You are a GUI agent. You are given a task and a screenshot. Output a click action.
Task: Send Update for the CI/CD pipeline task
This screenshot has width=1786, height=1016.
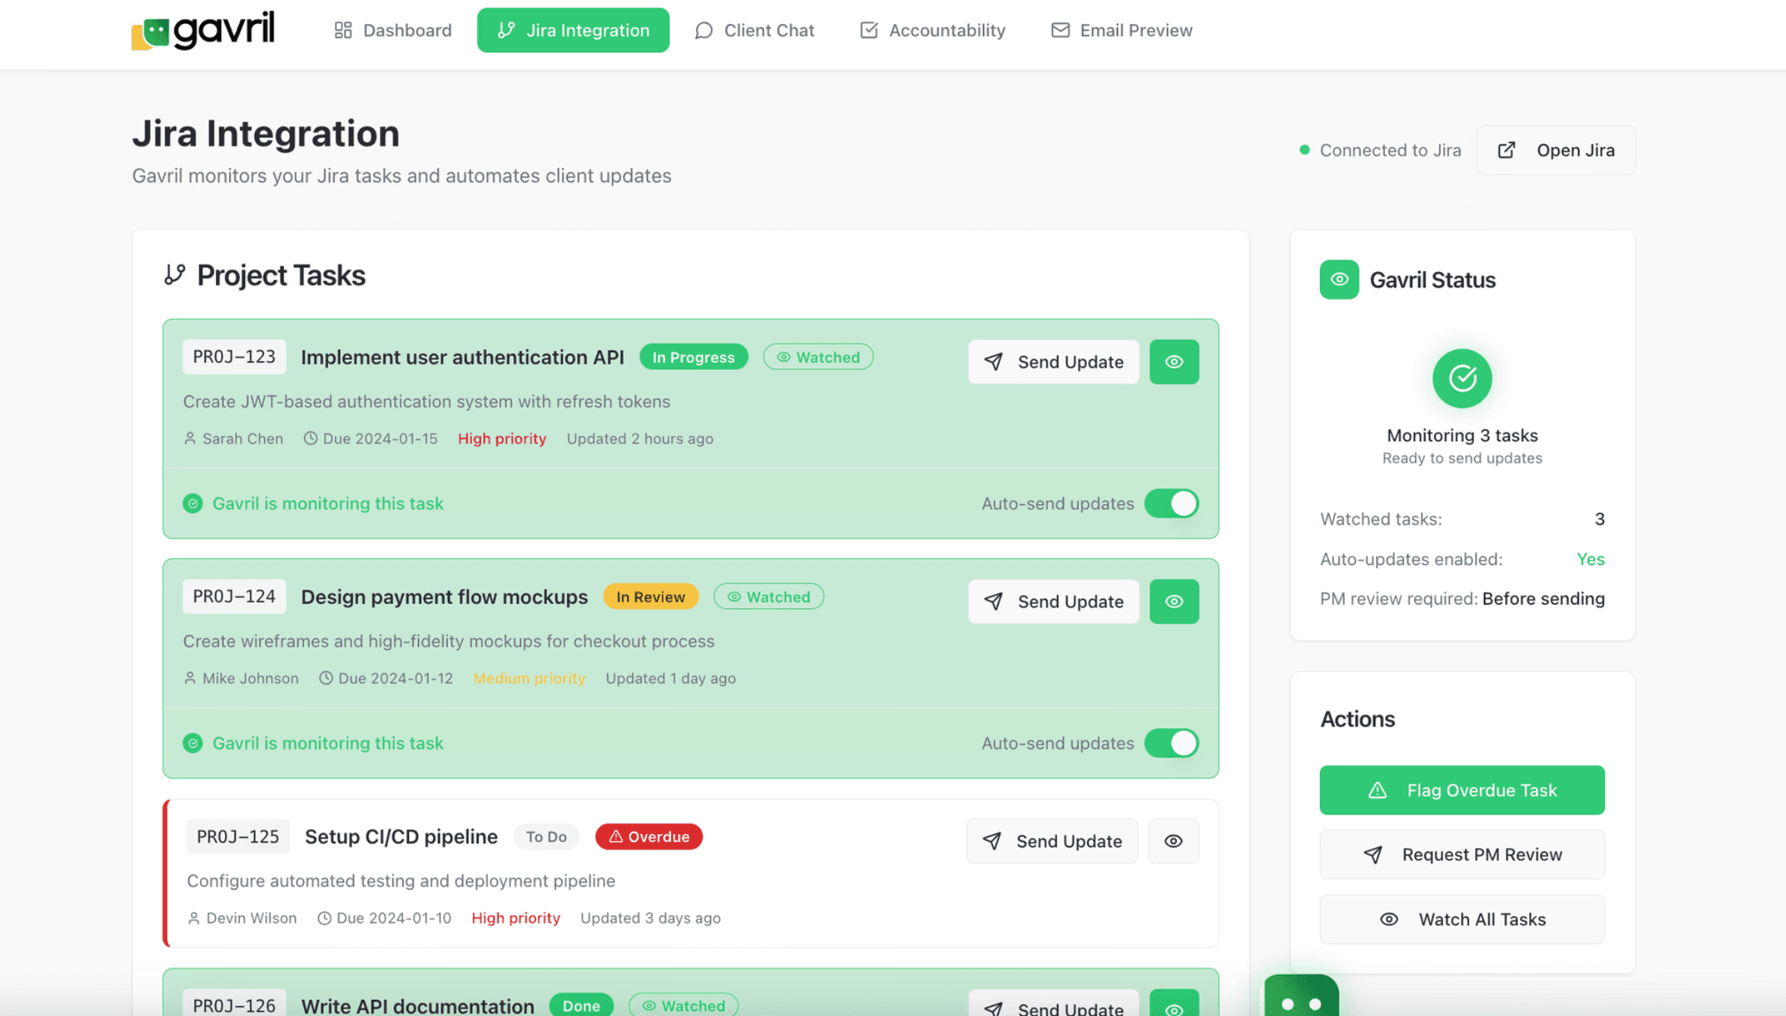1052,841
